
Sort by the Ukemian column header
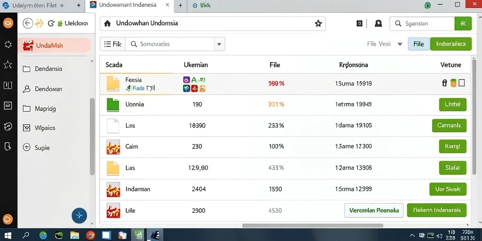195,65
